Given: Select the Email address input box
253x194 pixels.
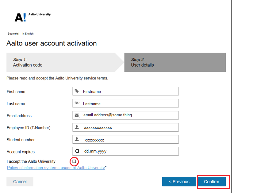Looking at the screenshot, I should [129, 115].
